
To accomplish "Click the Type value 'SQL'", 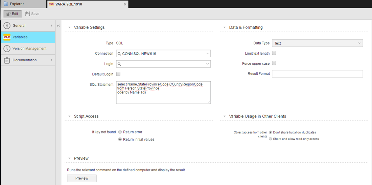I will pyautogui.click(x=120, y=43).
